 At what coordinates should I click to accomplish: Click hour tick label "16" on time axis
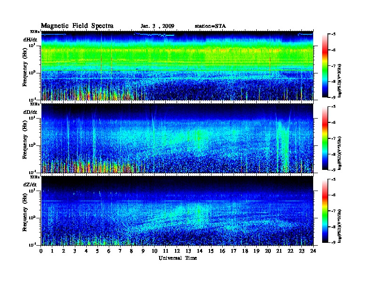click(x=222, y=251)
